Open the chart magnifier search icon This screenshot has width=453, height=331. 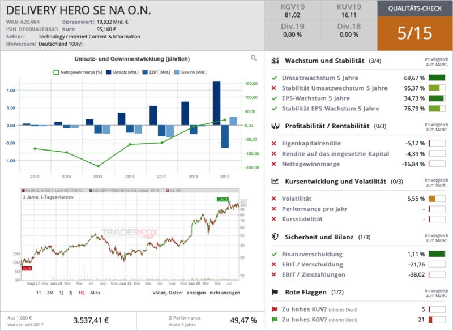point(253,58)
